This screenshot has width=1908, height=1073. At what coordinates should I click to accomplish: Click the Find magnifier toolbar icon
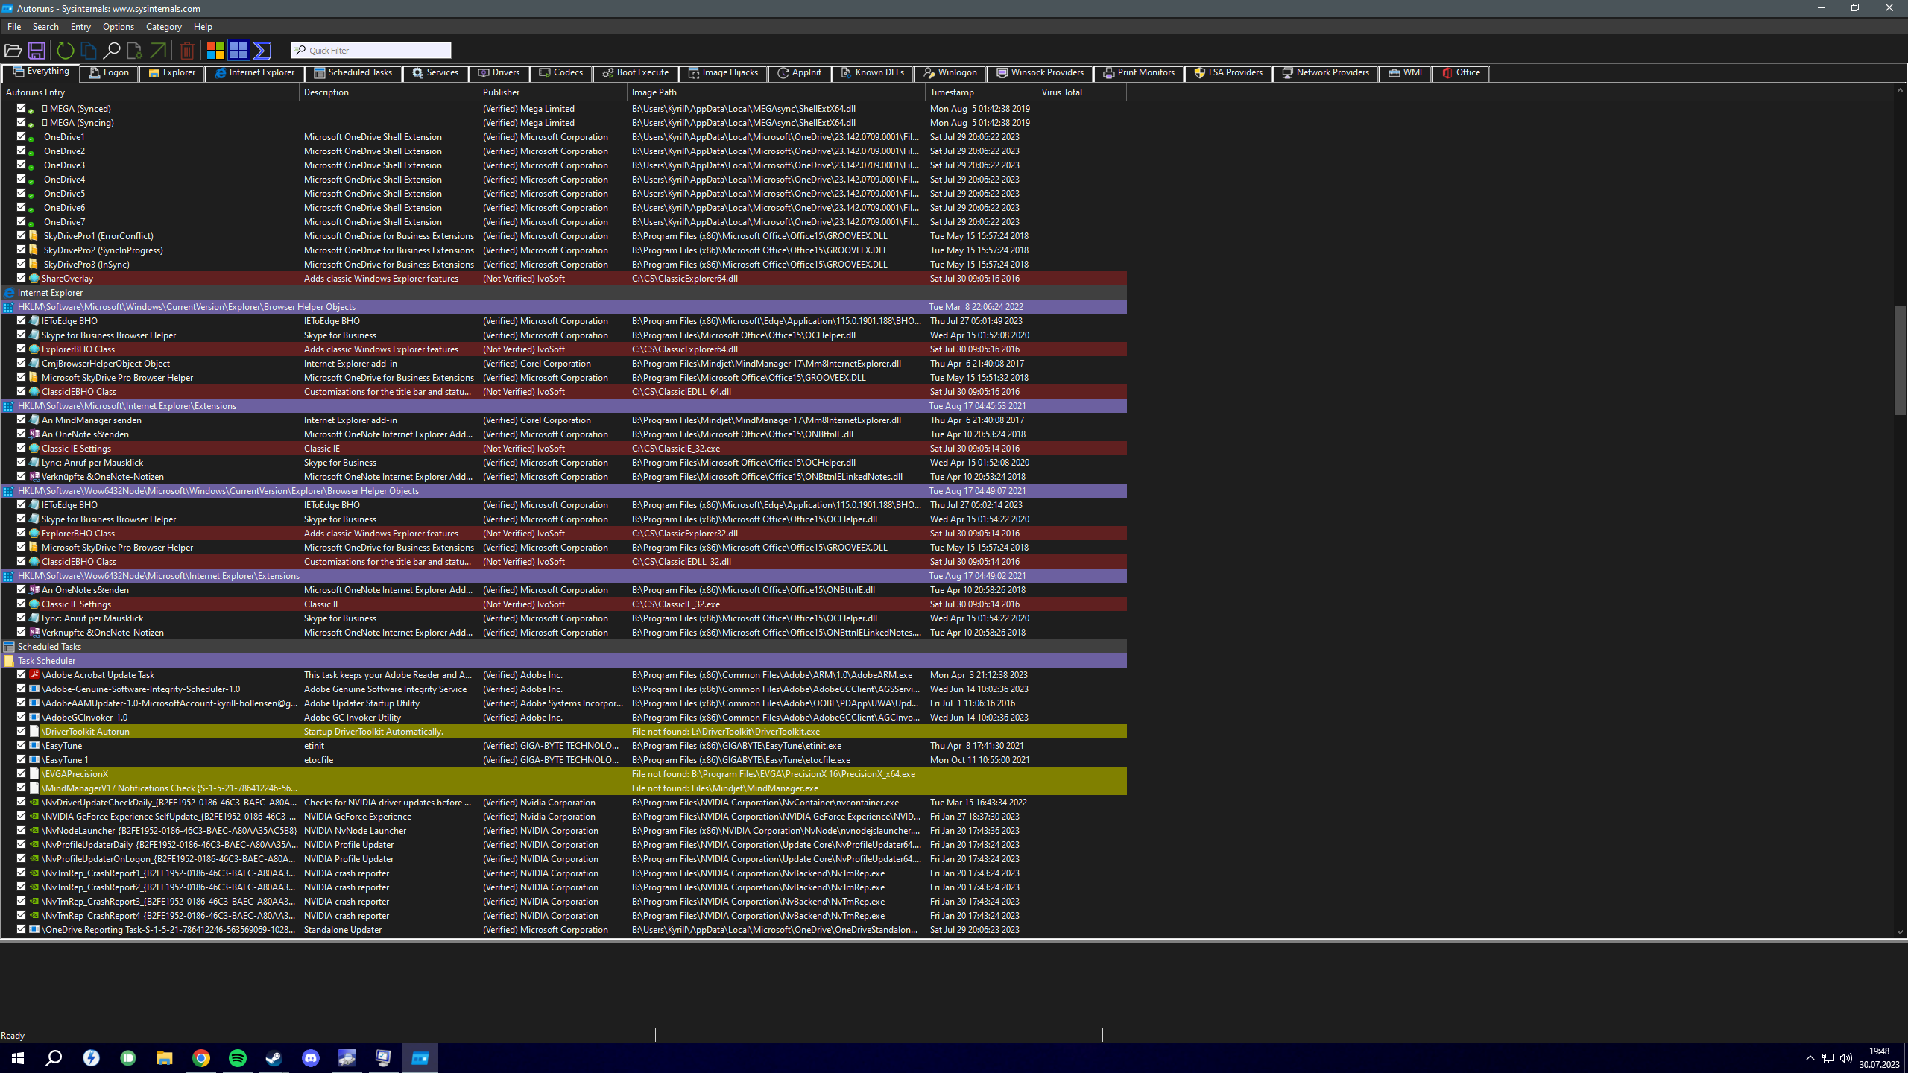pyautogui.click(x=111, y=51)
